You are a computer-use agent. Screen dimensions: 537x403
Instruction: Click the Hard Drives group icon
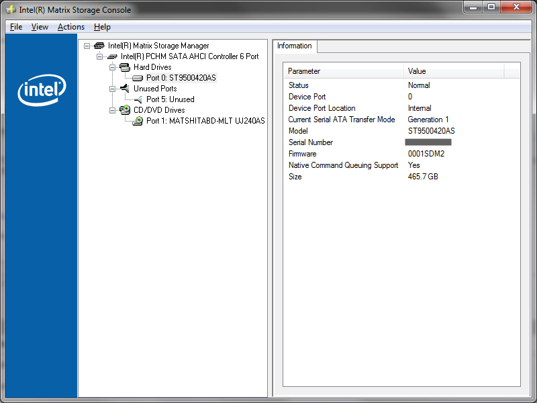tap(125, 67)
